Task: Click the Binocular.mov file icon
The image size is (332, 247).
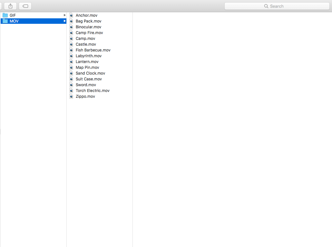Action: [x=71, y=27]
